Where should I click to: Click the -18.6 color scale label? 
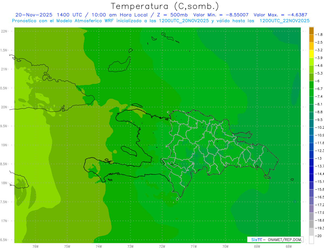pos(320,220)
